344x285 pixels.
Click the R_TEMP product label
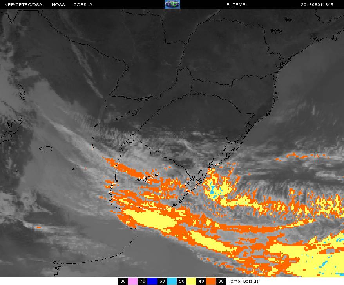(x=236, y=5)
